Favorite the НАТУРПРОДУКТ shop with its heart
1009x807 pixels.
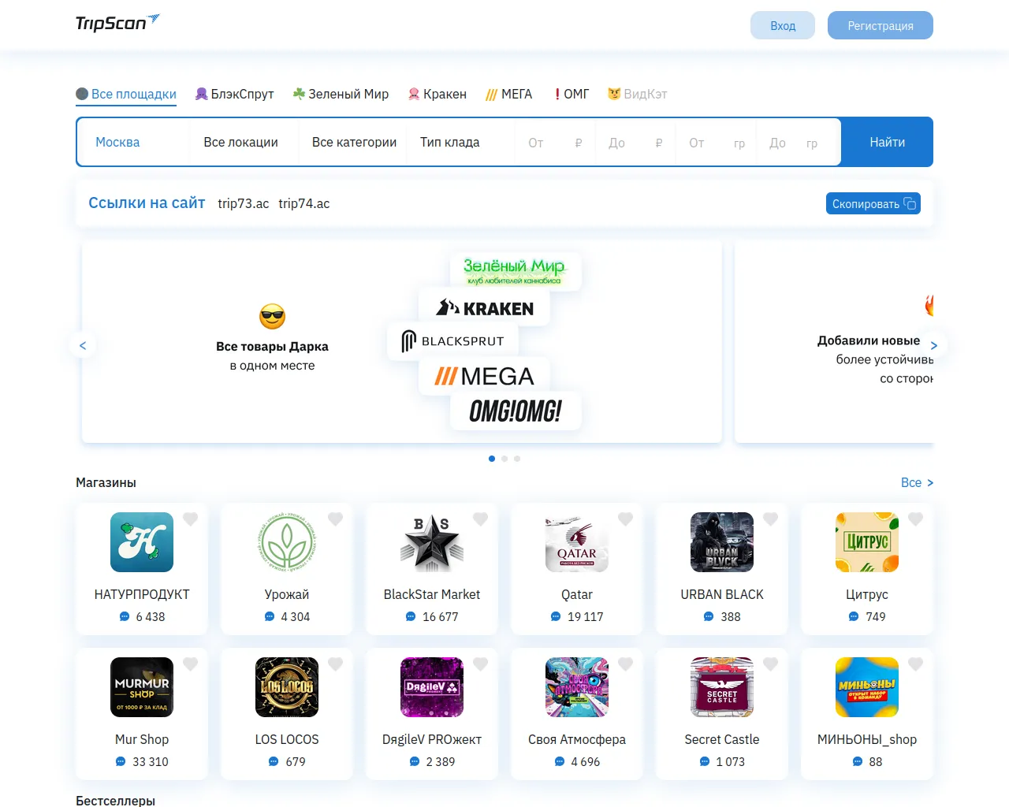[191, 519]
